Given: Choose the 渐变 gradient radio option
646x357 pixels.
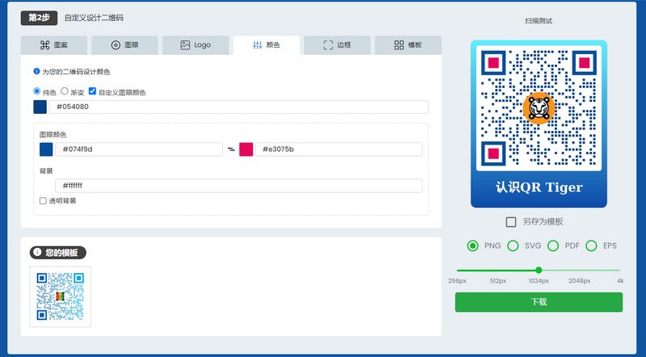Looking at the screenshot, I should (x=65, y=91).
